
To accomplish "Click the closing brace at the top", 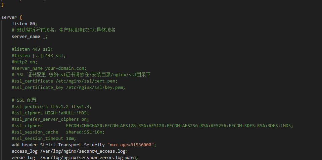I will pos(3,4).
